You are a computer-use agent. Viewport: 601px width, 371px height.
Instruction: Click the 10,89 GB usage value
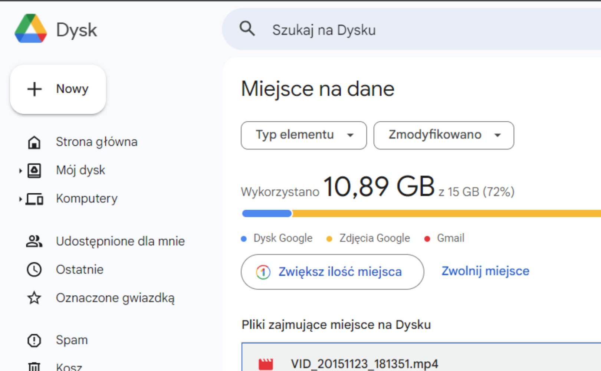(379, 186)
